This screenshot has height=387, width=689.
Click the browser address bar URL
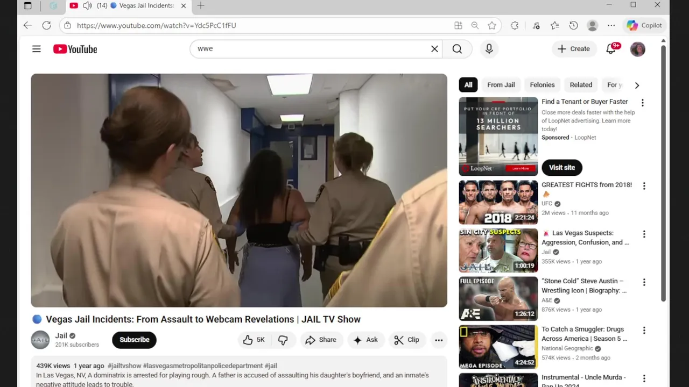pos(157,25)
